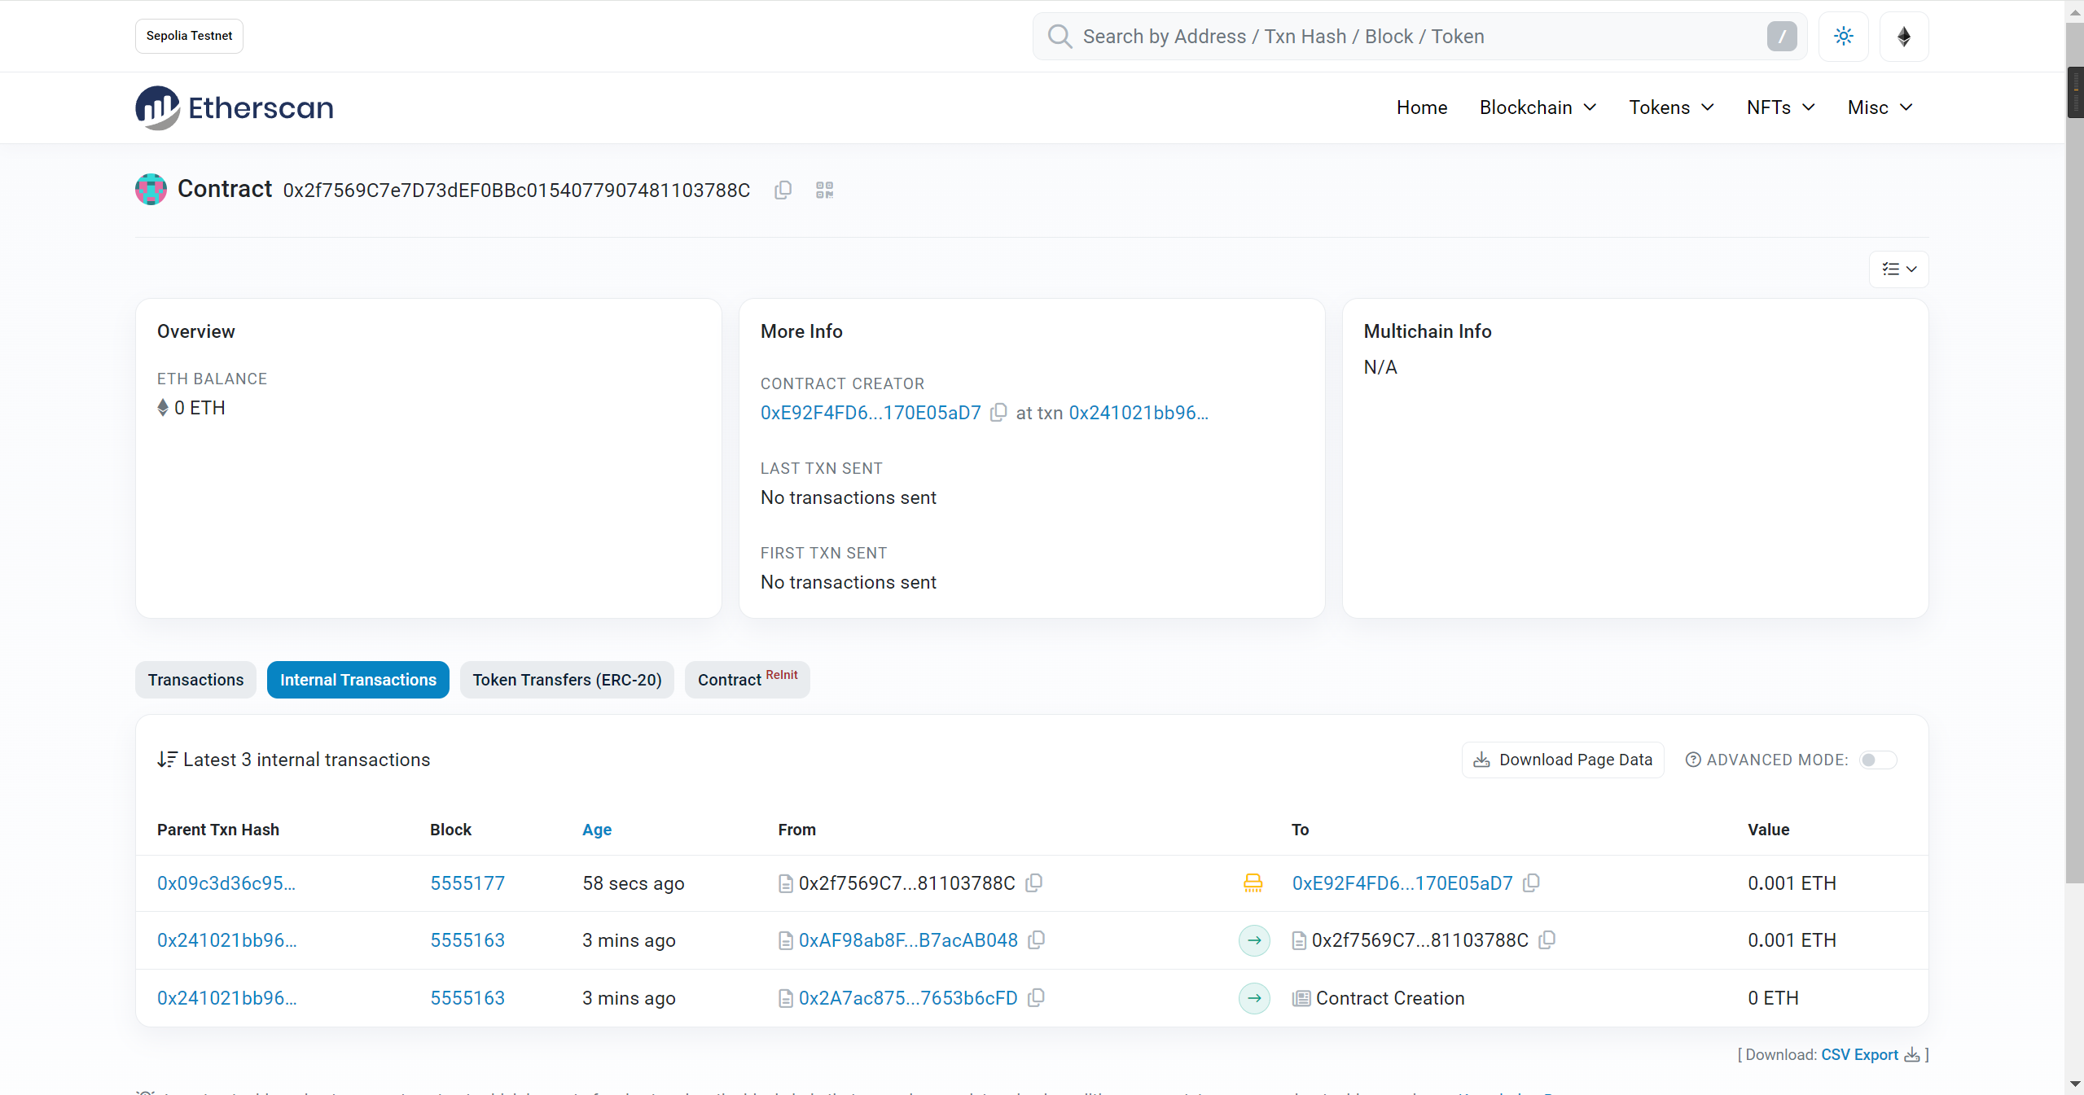Image resolution: width=2084 pixels, height=1095 pixels.
Task: Open the list options dropdown above Multichain Info
Action: 1899,269
